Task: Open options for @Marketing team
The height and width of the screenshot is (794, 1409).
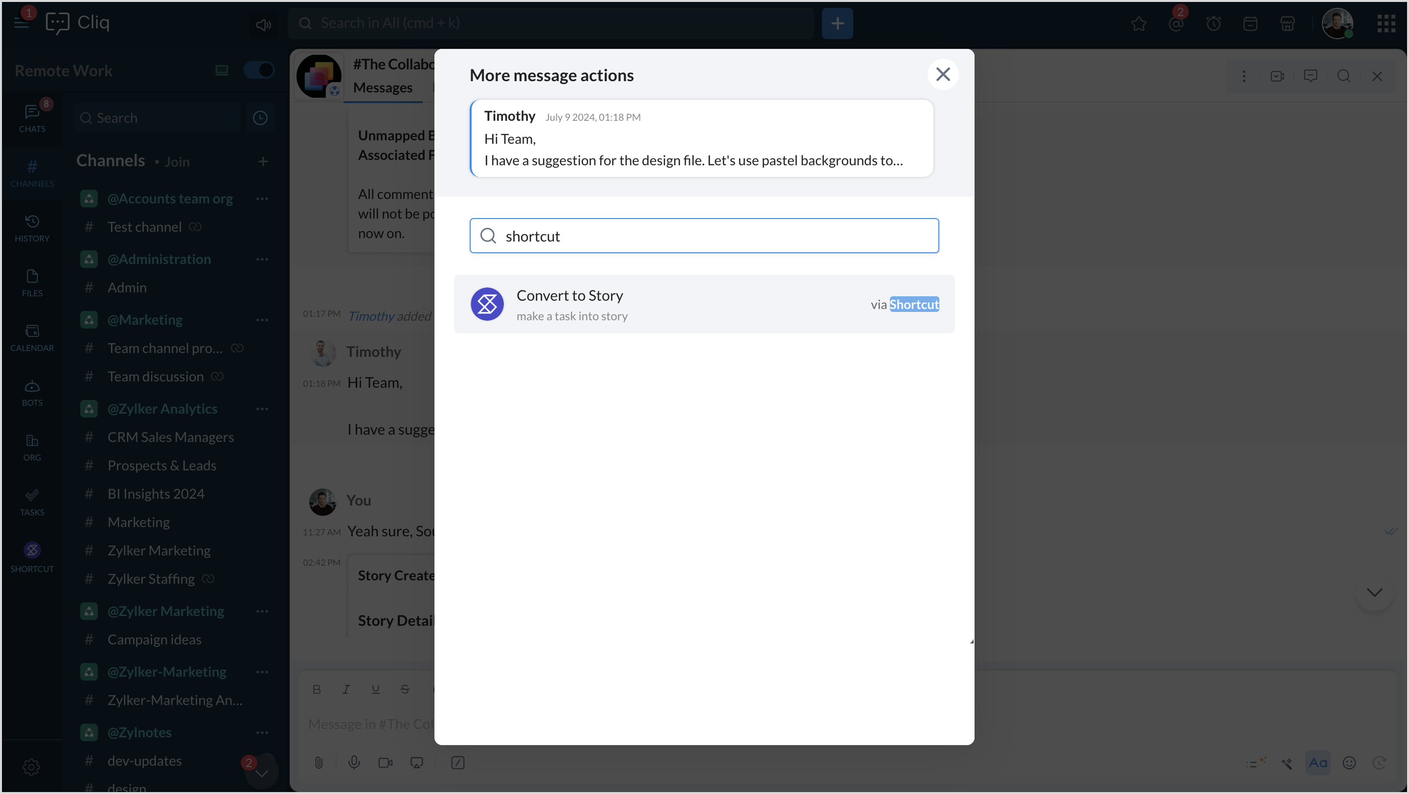Action: pos(262,320)
